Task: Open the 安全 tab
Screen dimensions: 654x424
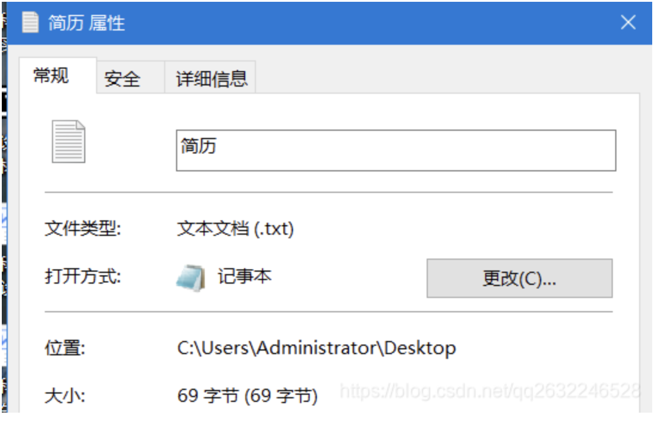Action: [122, 79]
